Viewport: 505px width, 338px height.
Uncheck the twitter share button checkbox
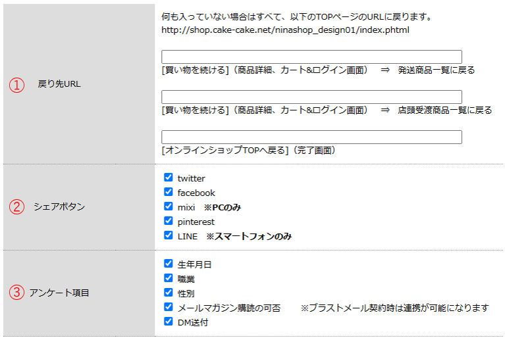click(x=169, y=178)
